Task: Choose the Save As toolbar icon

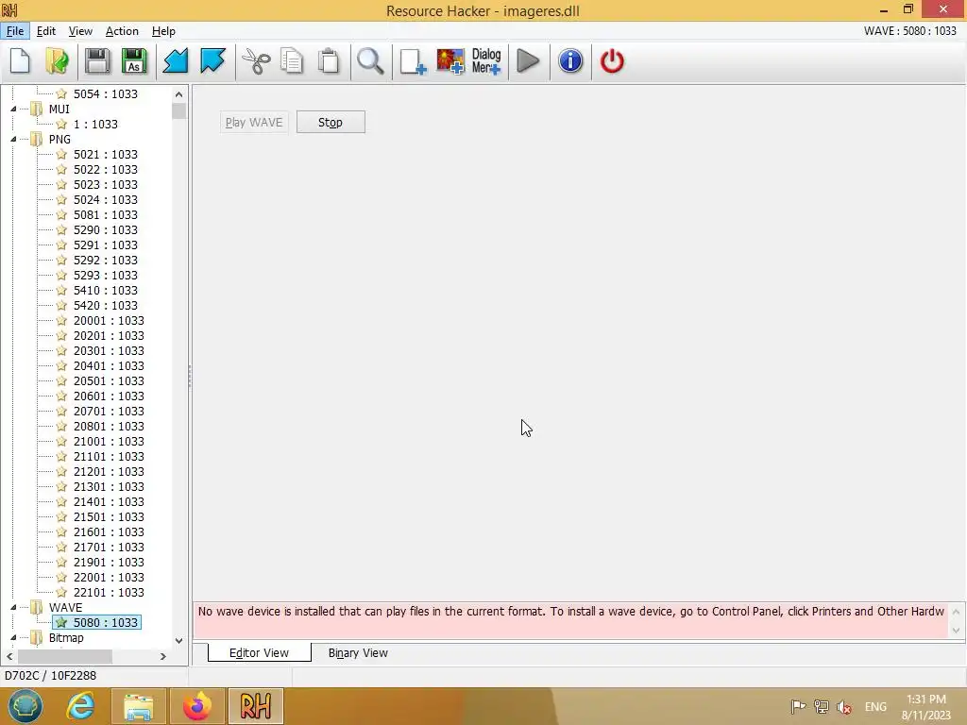Action: pyautogui.click(x=134, y=61)
